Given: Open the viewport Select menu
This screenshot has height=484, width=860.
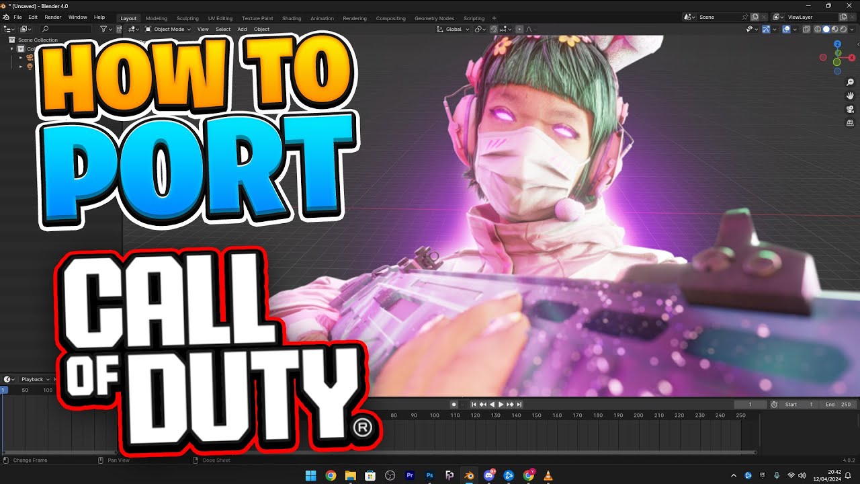Looking at the screenshot, I should [223, 29].
